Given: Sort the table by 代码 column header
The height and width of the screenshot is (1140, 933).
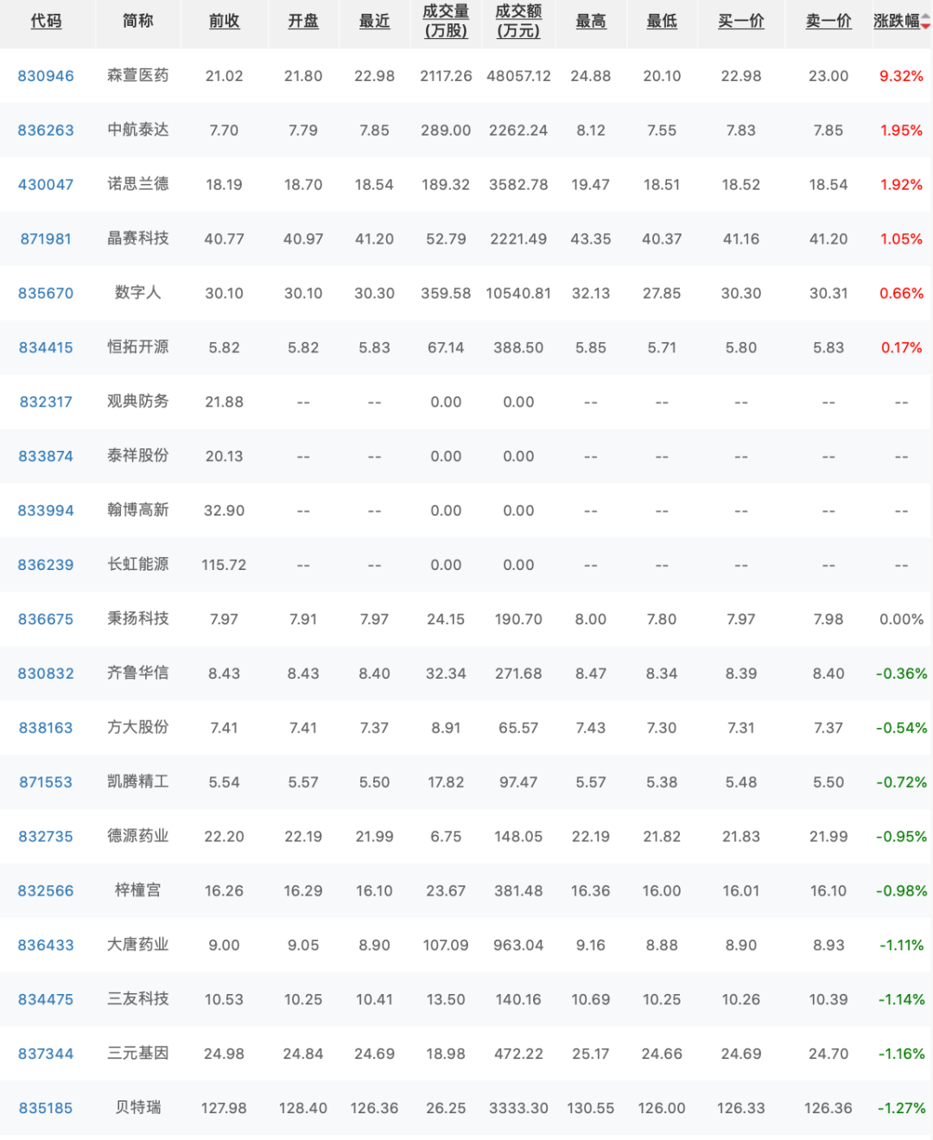Looking at the screenshot, I should coord(47,21).
